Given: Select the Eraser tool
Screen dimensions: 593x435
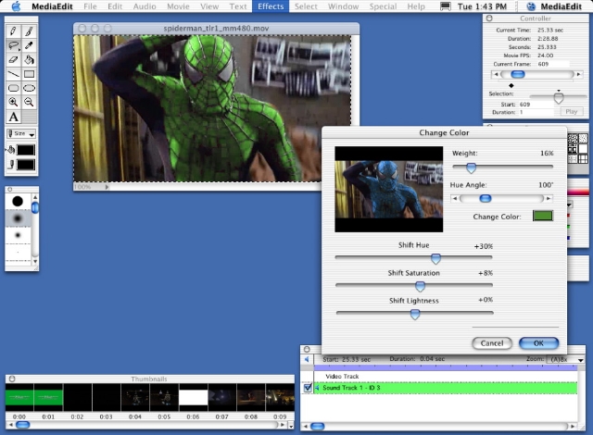Looking at the screenshot, I should pyautogui.click(x=13, y=59).
